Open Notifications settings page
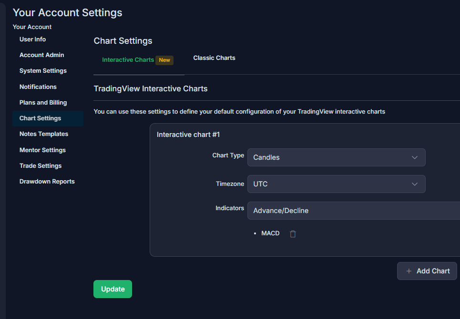This screenshot has width=460, height=319. click(38, 87)
